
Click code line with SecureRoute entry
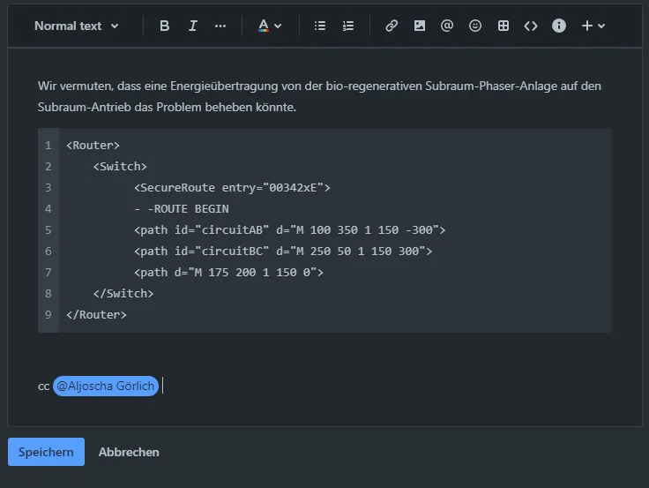pos(232,188)
